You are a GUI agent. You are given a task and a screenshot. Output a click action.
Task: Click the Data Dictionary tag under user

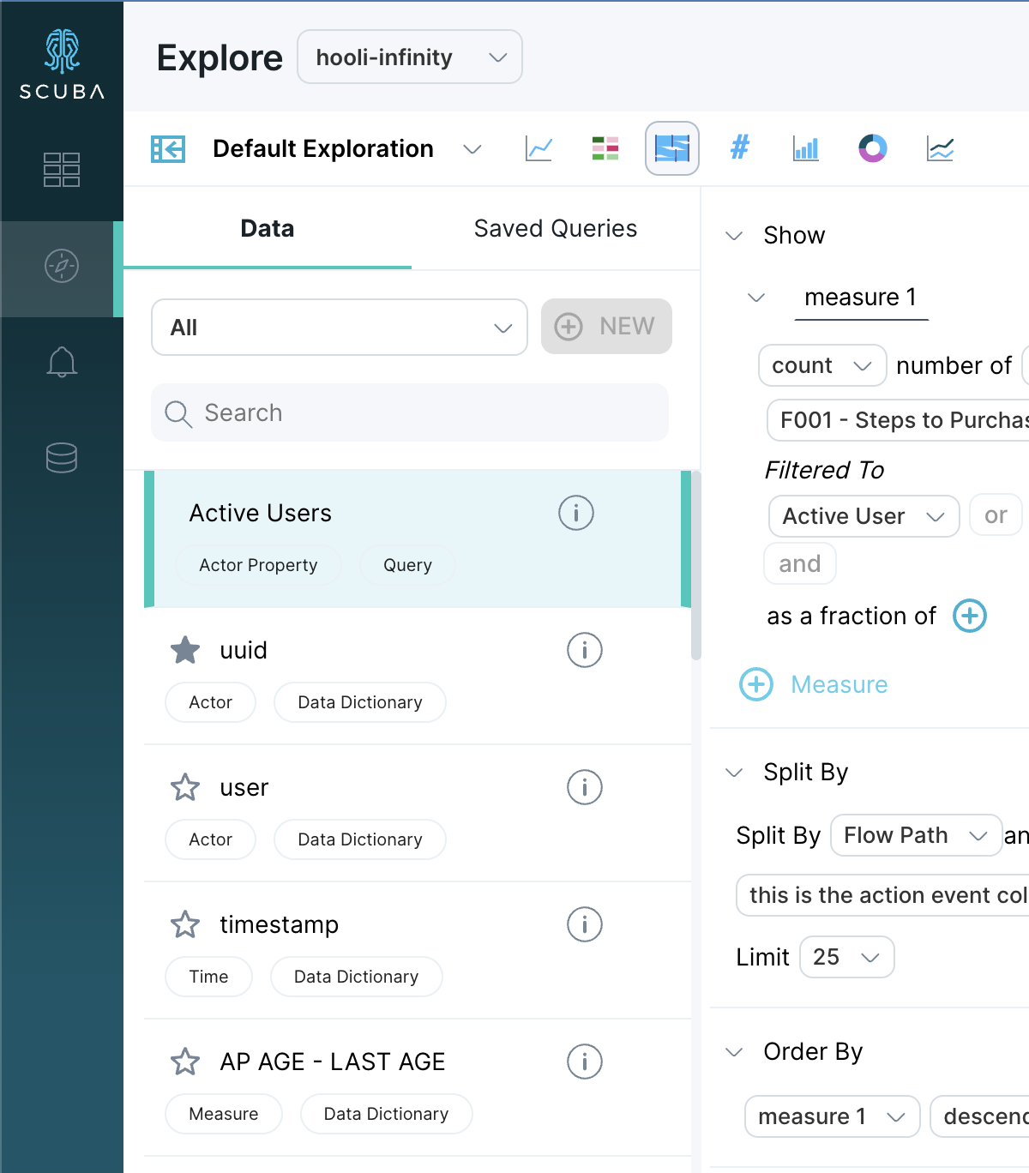click(360, 839)
